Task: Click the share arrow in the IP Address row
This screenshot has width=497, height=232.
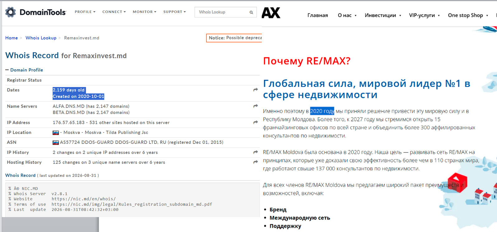Action: click(256, 123)
